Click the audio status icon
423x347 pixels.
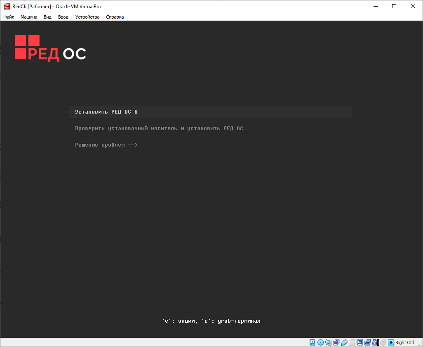pos(328,342)
